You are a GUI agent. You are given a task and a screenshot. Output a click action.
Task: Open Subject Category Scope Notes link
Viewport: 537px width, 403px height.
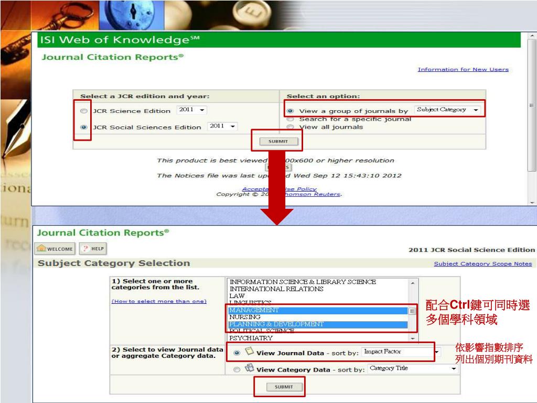click(x=483, y=264)
